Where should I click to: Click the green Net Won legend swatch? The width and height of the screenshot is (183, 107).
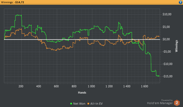(71, 104)
